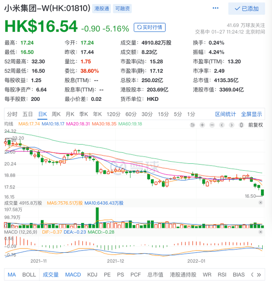Click the 41.69 万球友关注 follower count

click(246, 25)
